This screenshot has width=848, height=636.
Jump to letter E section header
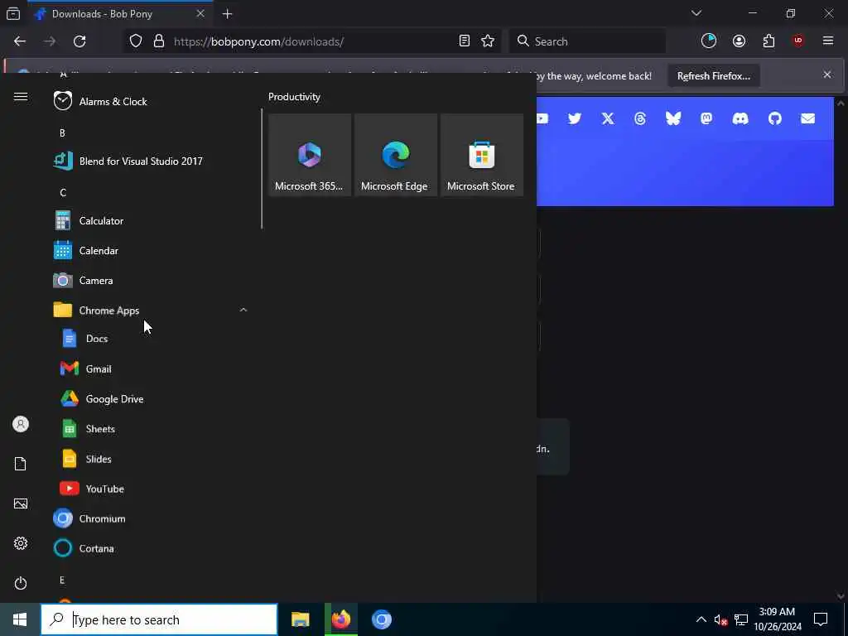tap(61, 580)
